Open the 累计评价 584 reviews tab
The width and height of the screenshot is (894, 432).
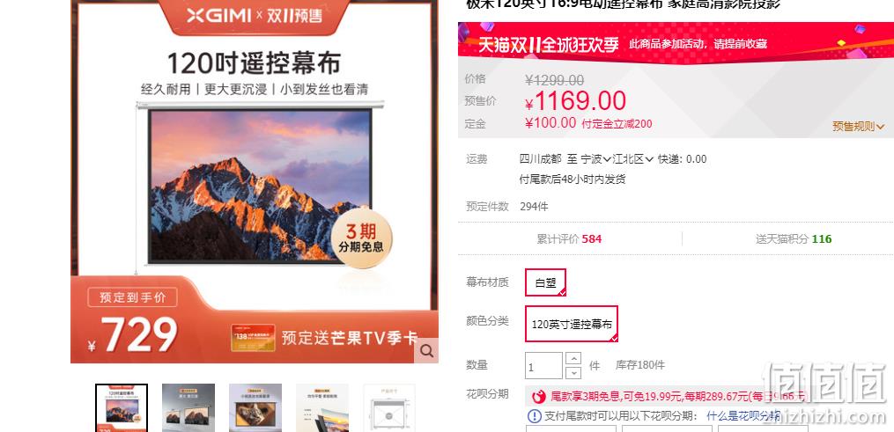tap(569, 239)
